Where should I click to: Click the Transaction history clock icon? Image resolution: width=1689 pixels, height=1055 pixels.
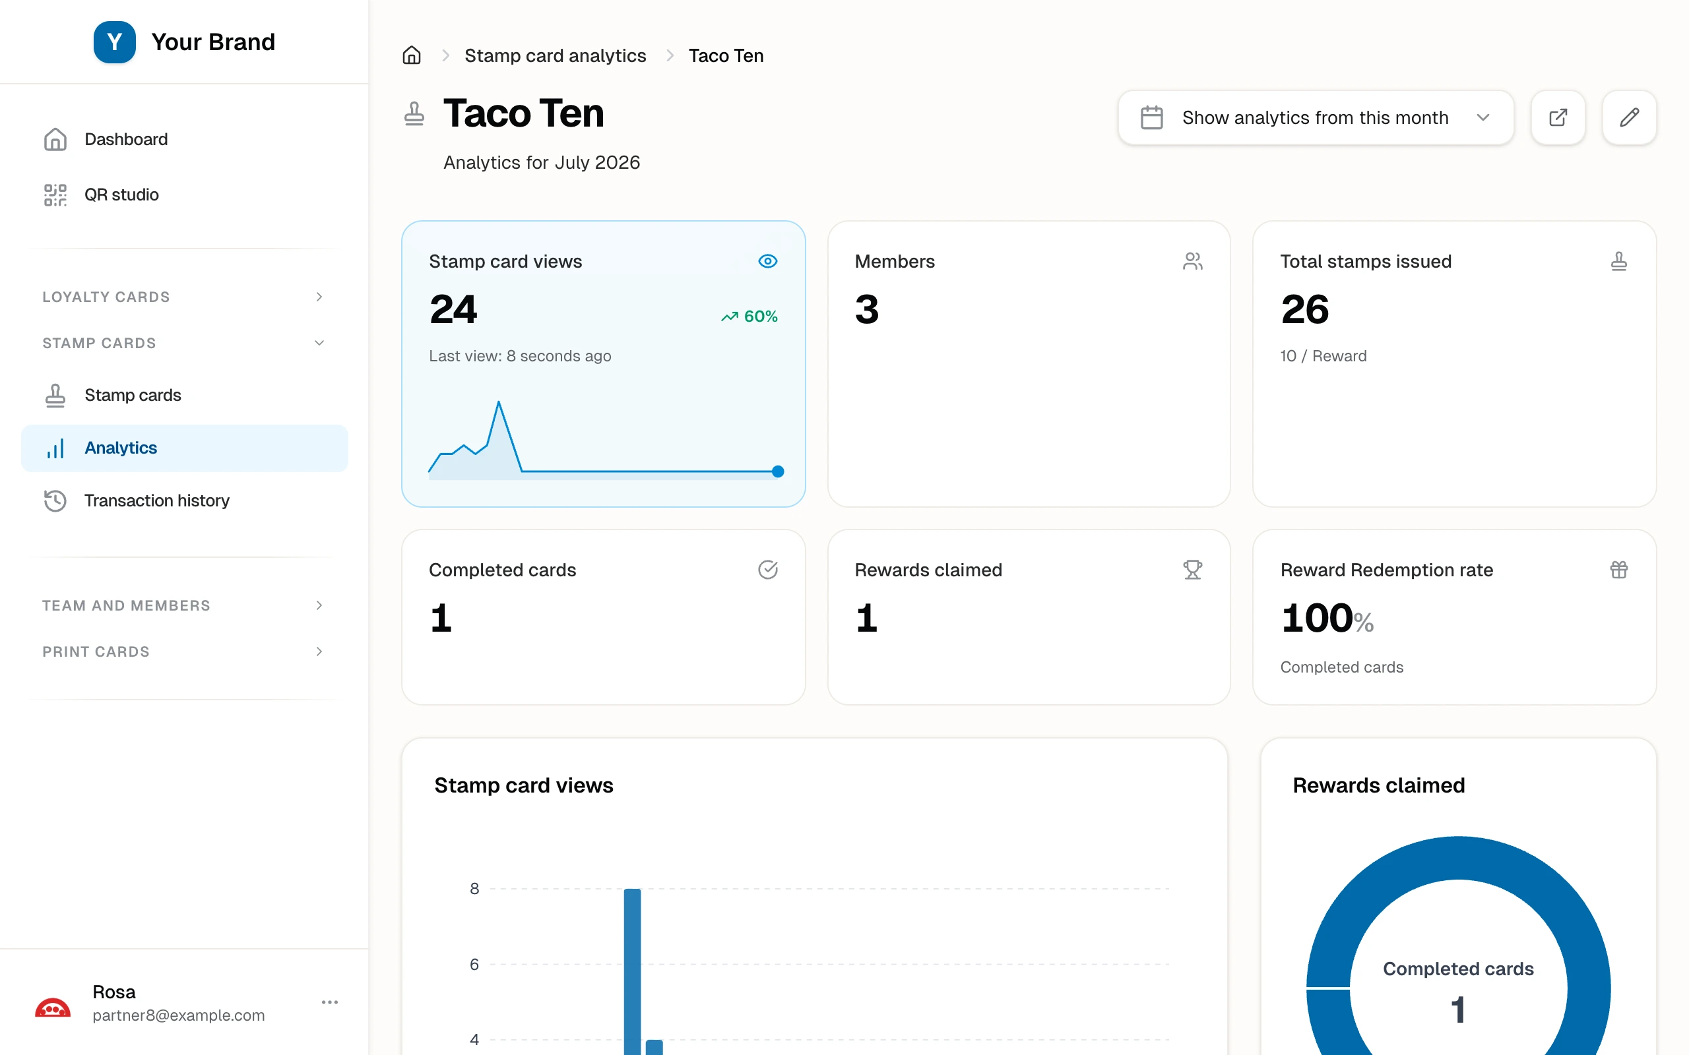pyautogui.click(x=55, y=500)
